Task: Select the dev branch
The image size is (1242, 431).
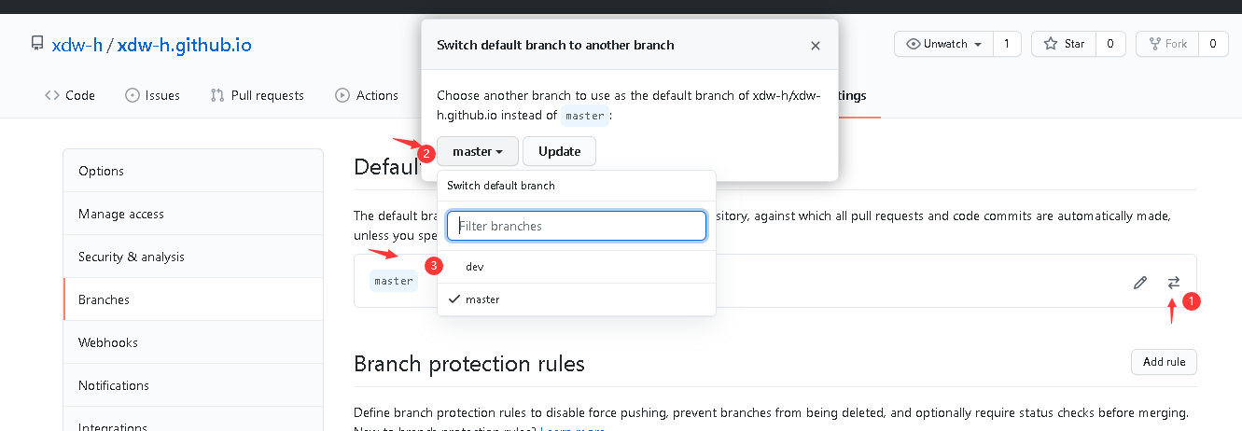Action: tap(475, 267)
